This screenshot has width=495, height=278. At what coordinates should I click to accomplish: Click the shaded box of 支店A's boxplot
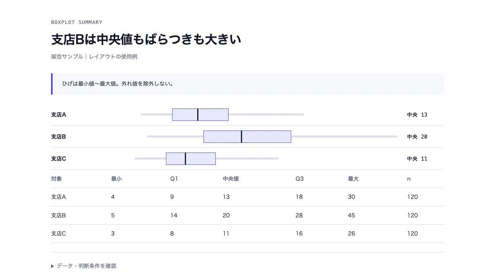pyautogui.click(x=200, y=115)
